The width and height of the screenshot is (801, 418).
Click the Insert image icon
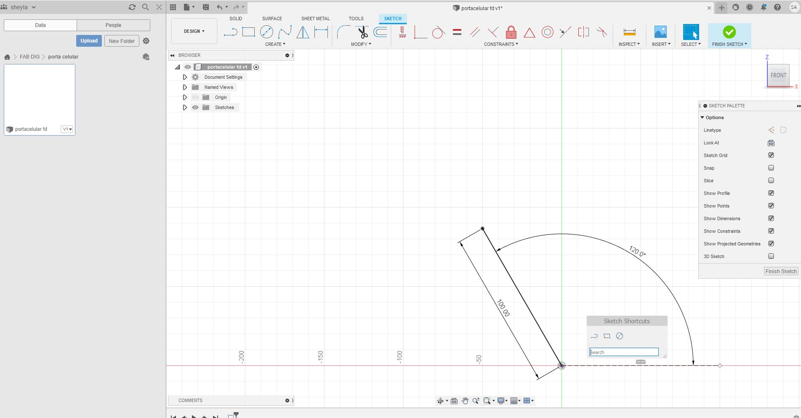pos(660,32)
